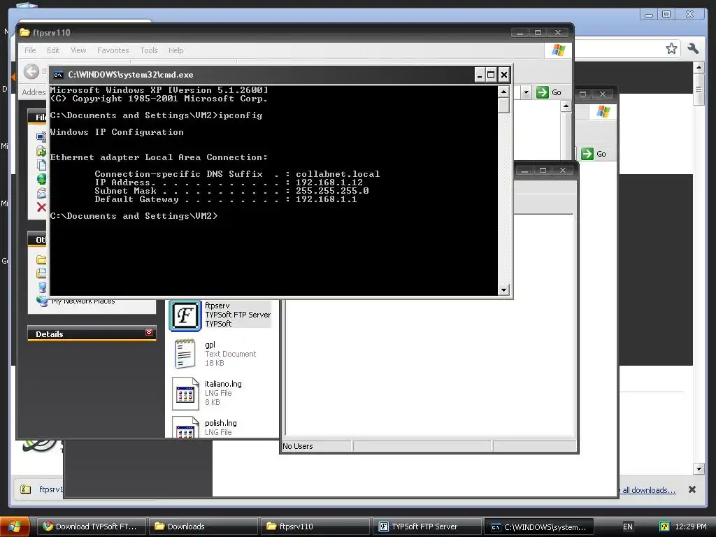
Task: Click the Subnet Mask 255.255.255.0 line in cmd
Action: coord(231,191)
